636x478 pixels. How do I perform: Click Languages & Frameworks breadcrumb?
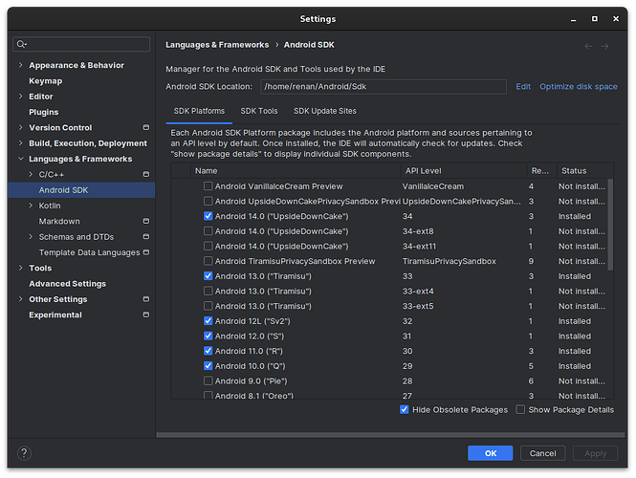pyautogui.click(x=217, y=45)
